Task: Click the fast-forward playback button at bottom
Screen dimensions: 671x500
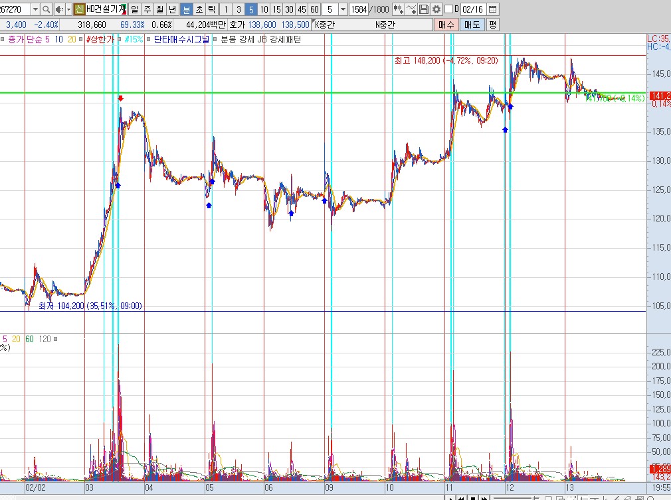Action: point(484,498)
